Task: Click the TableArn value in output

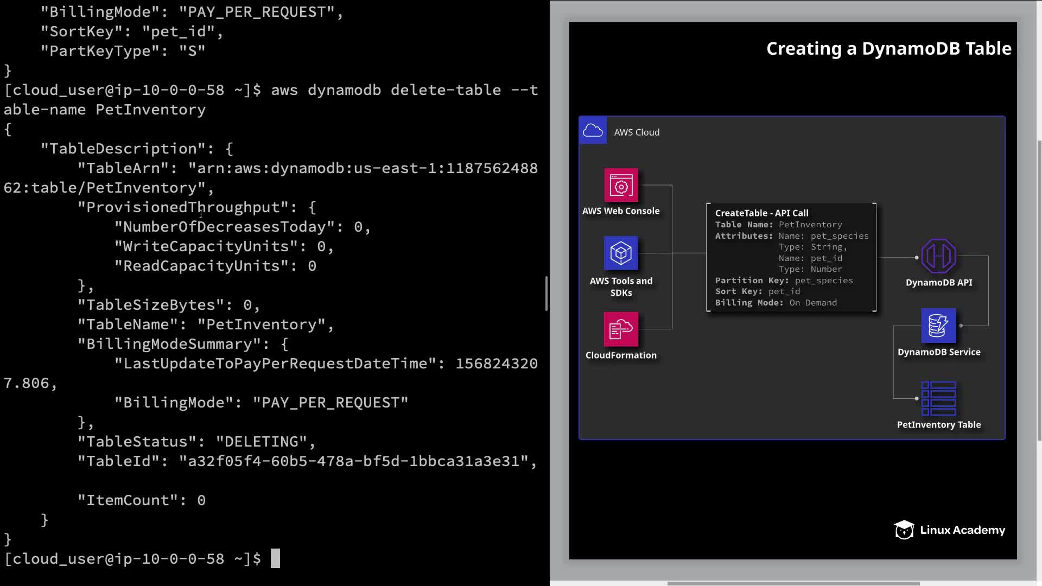Action: [x=363, y=168]
